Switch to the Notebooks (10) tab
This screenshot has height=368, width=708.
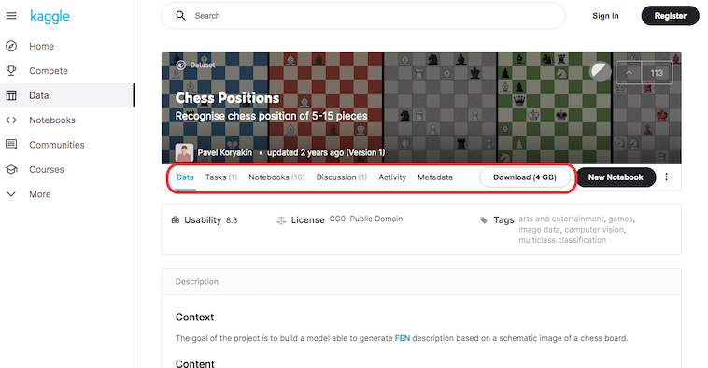click(x=276, y=177)
